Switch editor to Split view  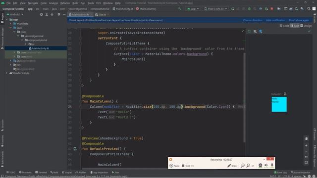pyautogui.click(x=295, y=26)
